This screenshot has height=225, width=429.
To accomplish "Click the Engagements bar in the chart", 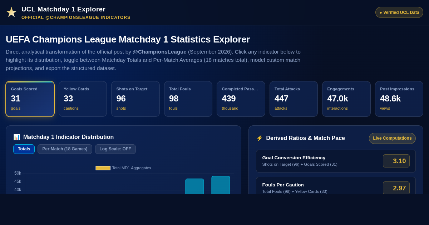I will coord(194,186).
